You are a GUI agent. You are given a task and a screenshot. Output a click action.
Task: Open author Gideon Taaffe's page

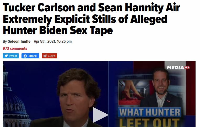click(x=19, y=41)
